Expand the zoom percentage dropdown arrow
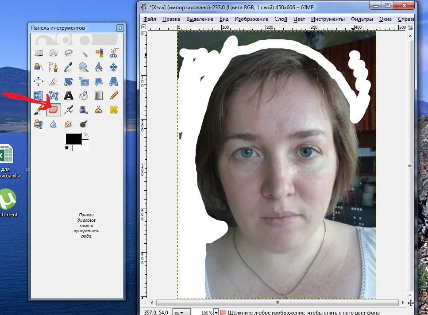Image resolution: width=428 pixels, height=315 pixels. point(216,312)
